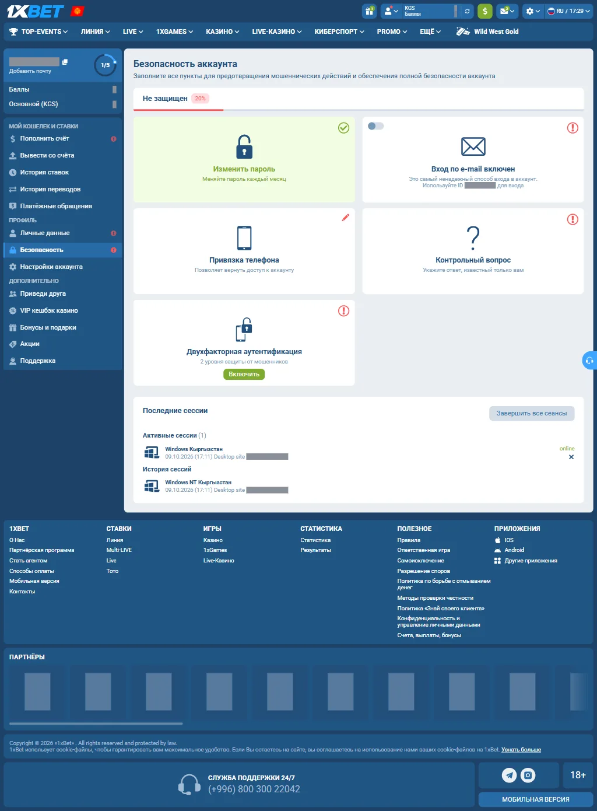Open the PROMO menu

tap(392, 32)
